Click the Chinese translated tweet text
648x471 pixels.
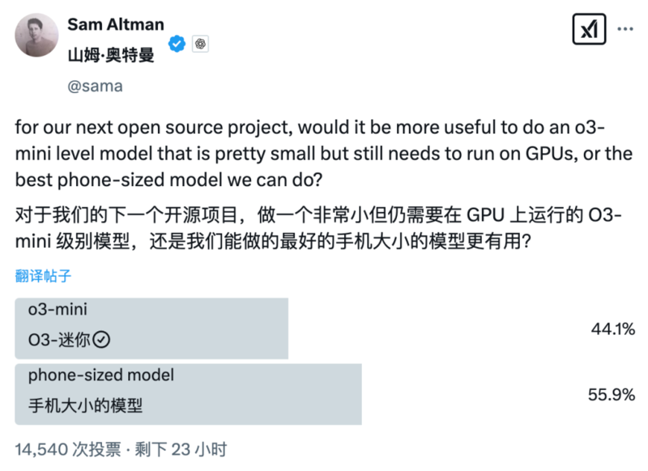(x=318, y=228)
